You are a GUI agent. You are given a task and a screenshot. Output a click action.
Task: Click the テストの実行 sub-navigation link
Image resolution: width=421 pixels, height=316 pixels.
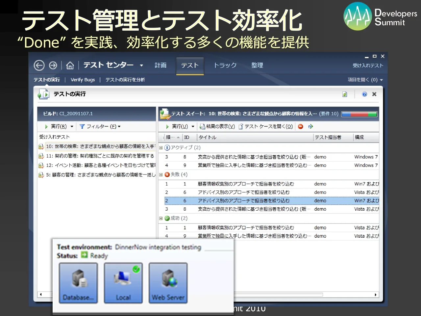click(47, 80)
